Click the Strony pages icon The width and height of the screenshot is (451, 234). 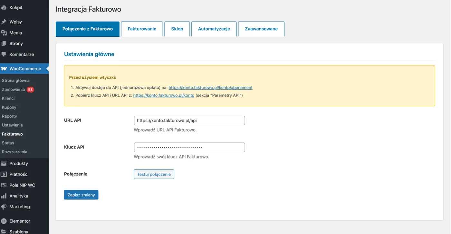tap(4, 43)
